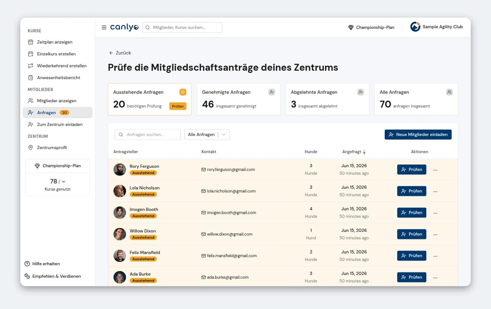The width and height of the screenshot is (491, 309).
Task: Click the Anfragen suchen search field
Action: pos(148,134)
